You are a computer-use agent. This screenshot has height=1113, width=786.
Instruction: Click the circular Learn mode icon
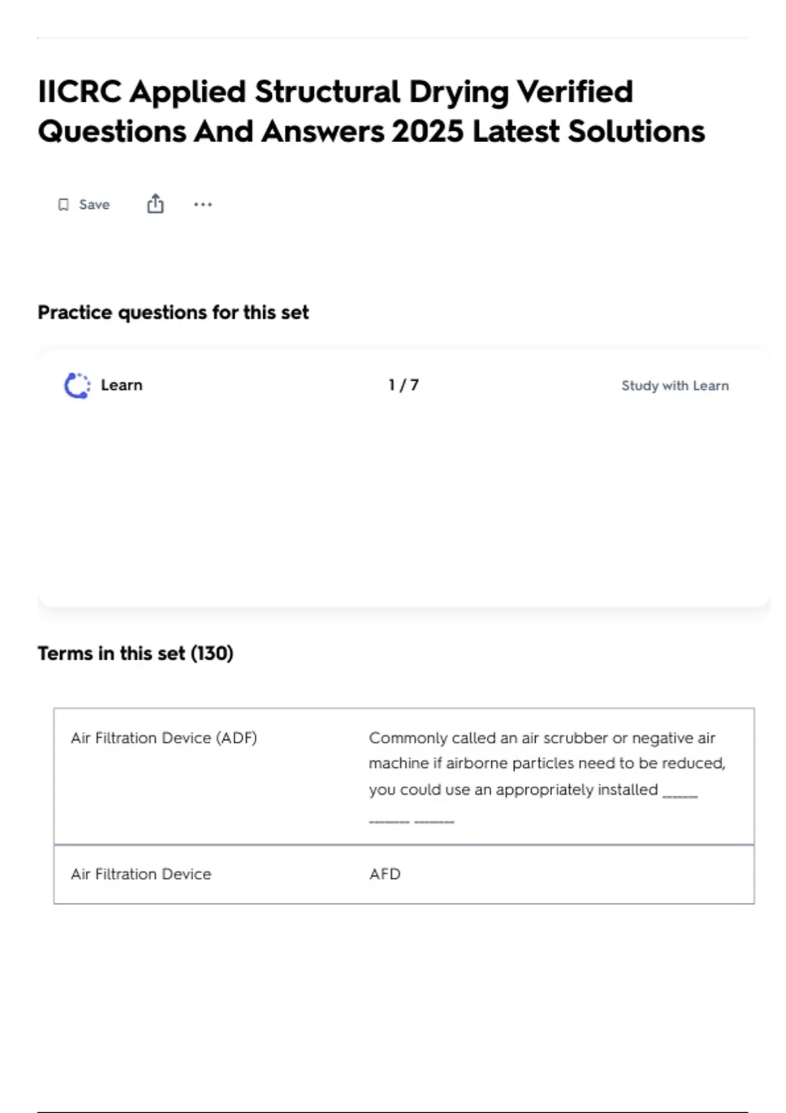[x=77, y=386]
